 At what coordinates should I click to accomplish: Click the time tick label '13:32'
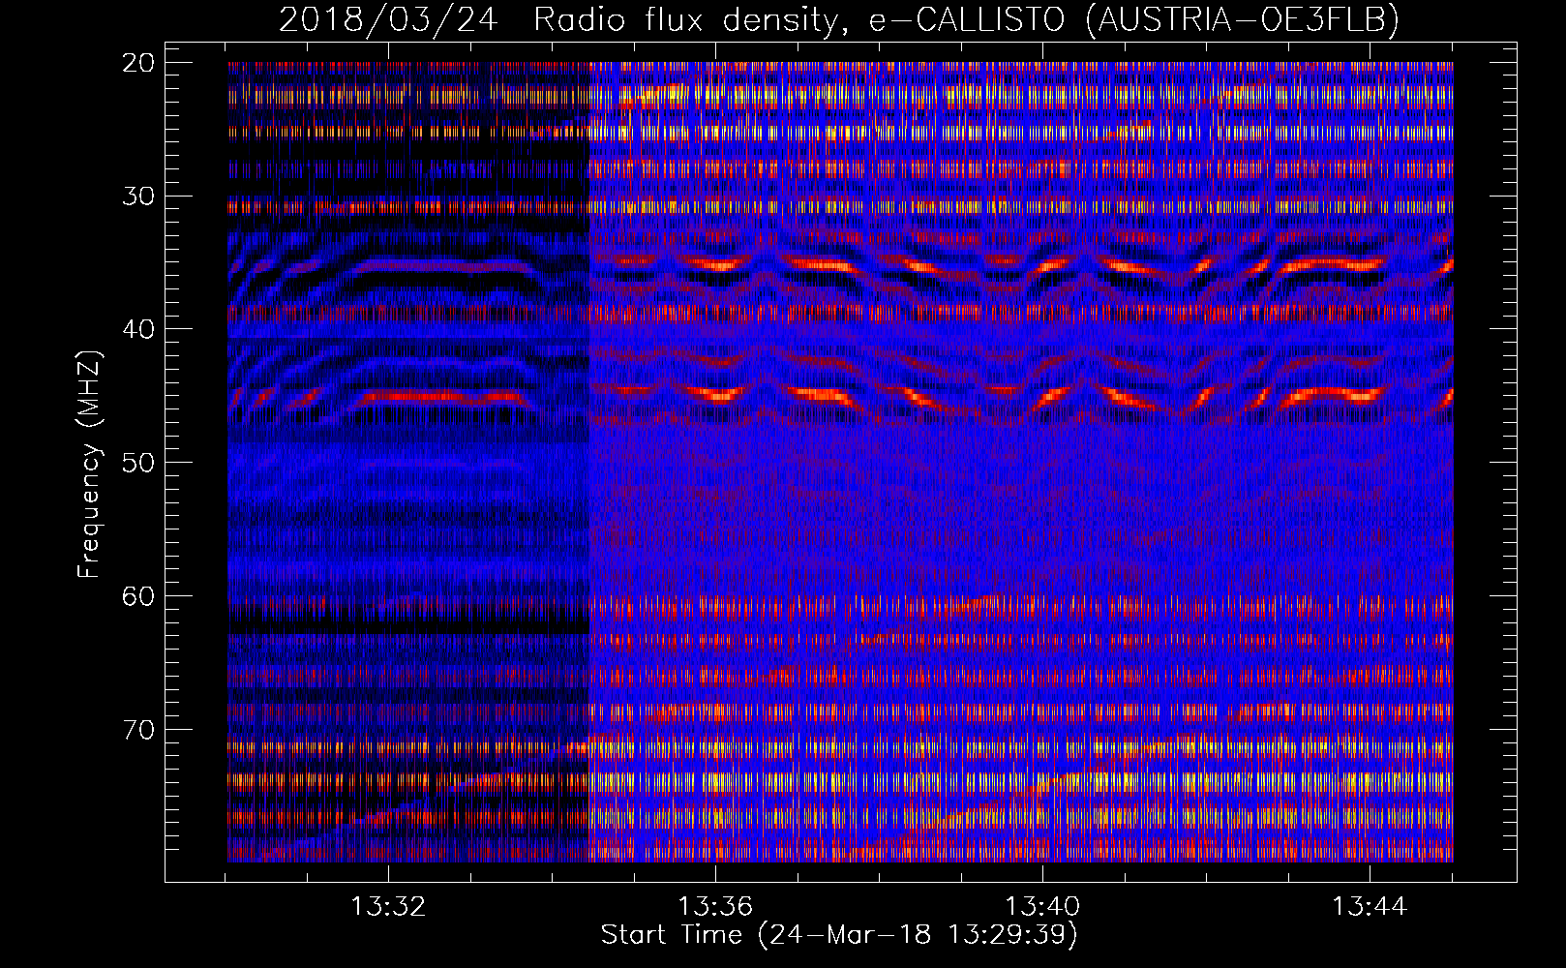[388, 907]
